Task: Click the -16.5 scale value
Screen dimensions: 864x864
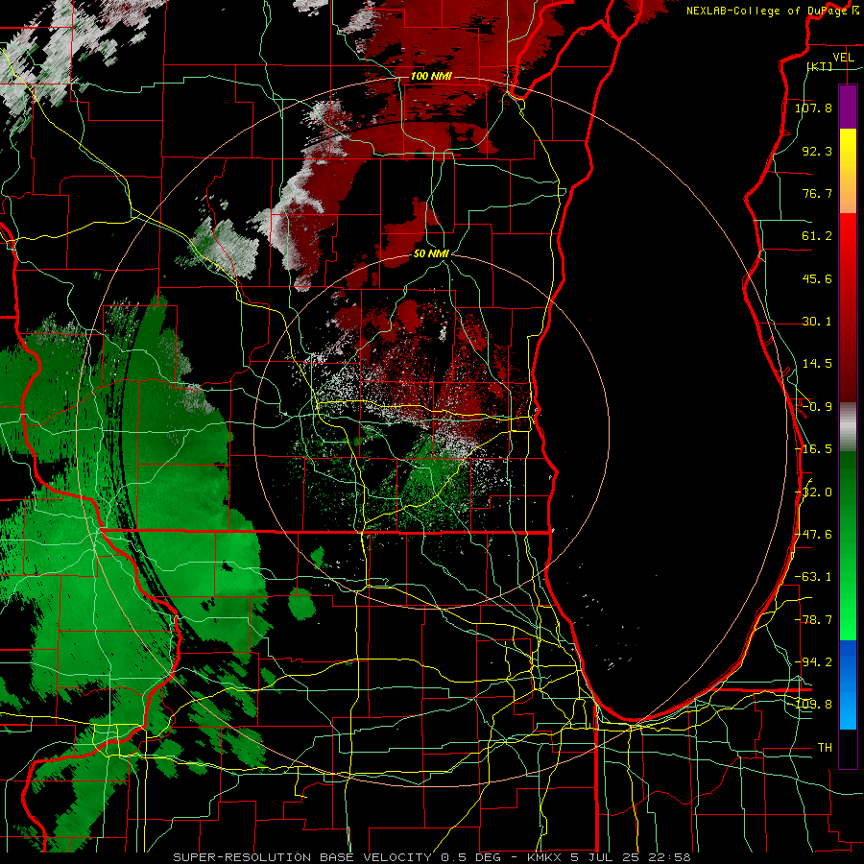Action: 813,449
